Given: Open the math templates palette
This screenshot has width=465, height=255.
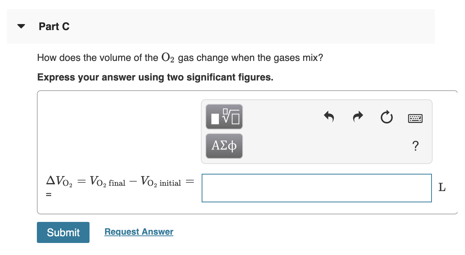Looking at the screenshot, I should point(224,117).
